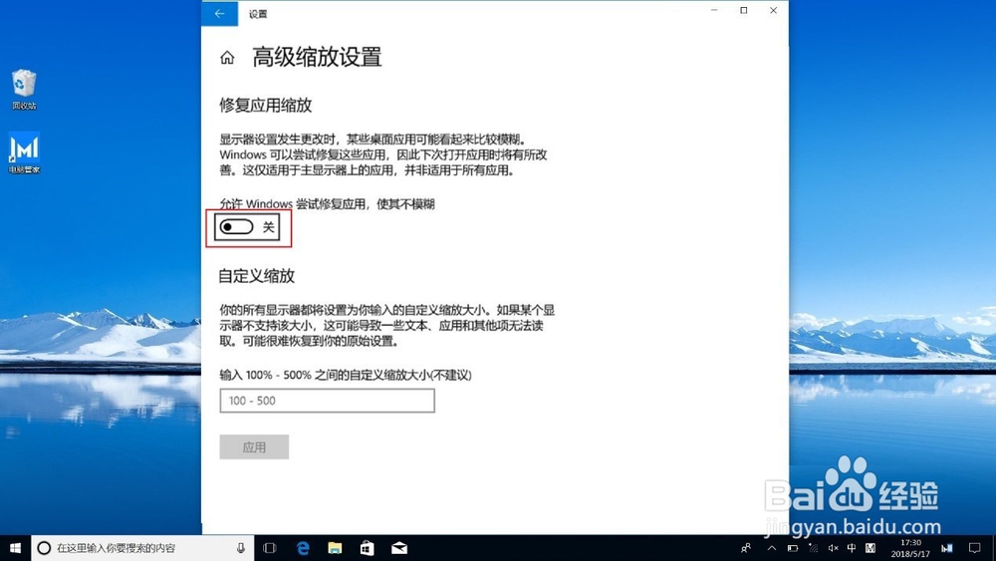
Task: Maximize the Settings window
Action: [744, 10]
